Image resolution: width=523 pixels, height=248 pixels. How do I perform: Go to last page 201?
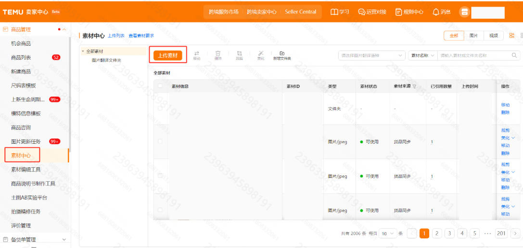click(501, 233)
